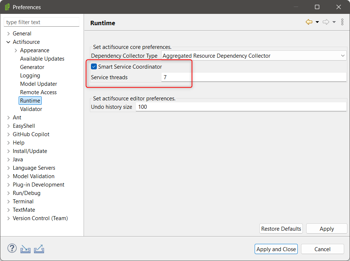Open the back history dropdown arrow
Screen dimensions: 350x261
click(317, 22)
